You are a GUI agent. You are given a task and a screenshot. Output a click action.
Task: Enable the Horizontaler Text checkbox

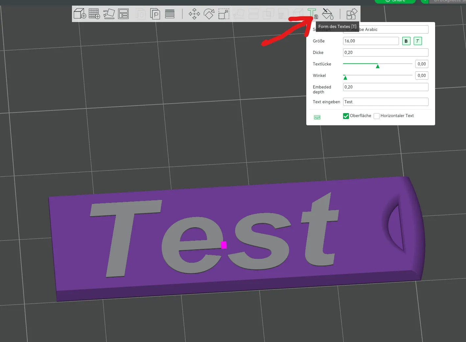click(377, 116)
